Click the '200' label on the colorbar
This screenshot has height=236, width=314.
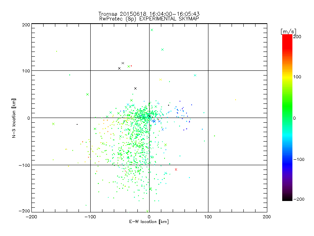coord(297,37)
